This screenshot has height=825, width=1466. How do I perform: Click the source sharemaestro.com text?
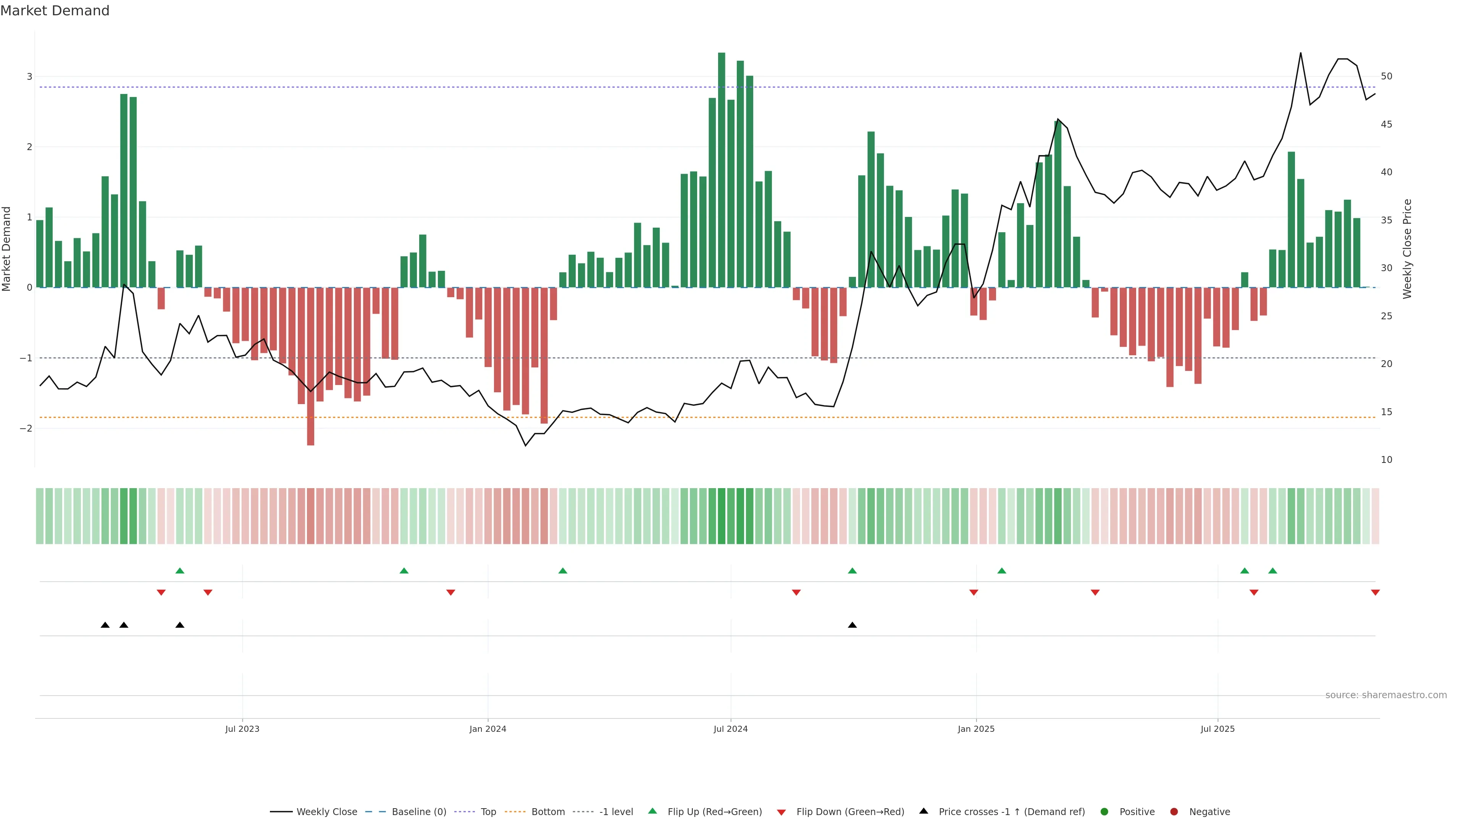pyautogui.click(x=1386, y=695)
